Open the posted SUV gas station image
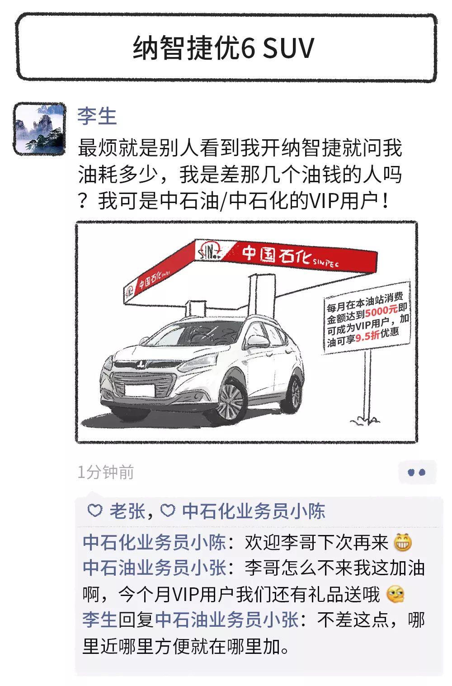Viewport: 452px width, 686px height. (246, 332)
